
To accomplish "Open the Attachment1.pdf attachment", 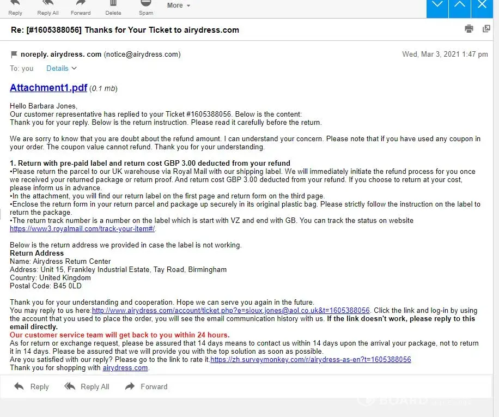I will click(48, 88).
